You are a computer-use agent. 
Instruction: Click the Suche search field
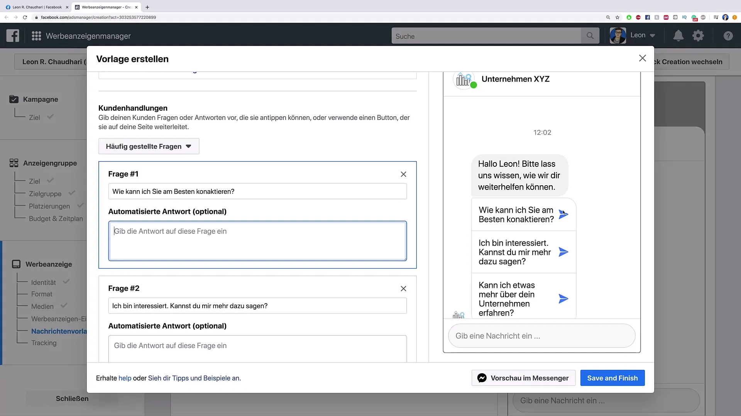pos(486,36)
